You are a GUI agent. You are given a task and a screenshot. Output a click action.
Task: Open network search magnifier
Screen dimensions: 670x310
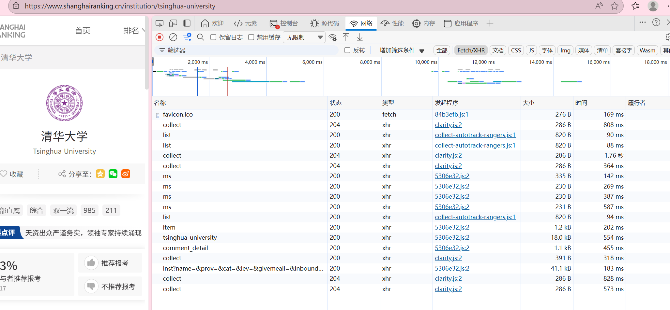point(201,37)
